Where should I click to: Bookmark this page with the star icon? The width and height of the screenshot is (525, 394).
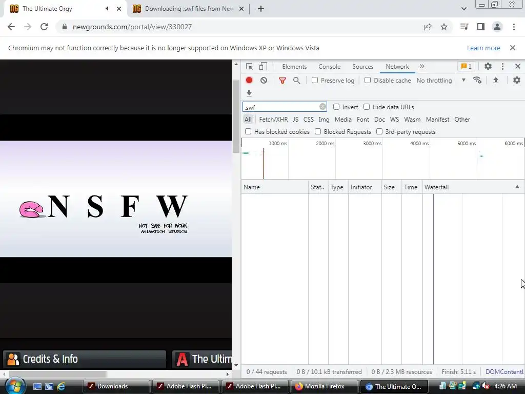coord(444,27)
